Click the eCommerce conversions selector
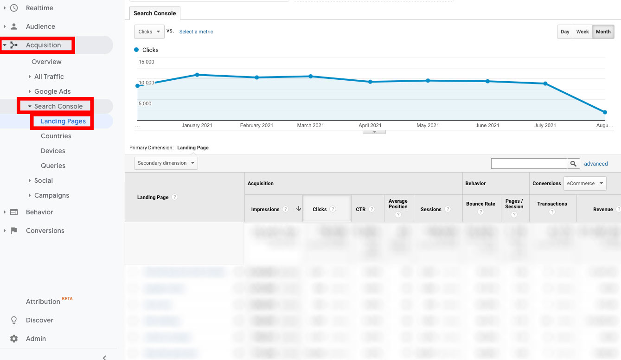621x360 pixels. coord(584,183)
